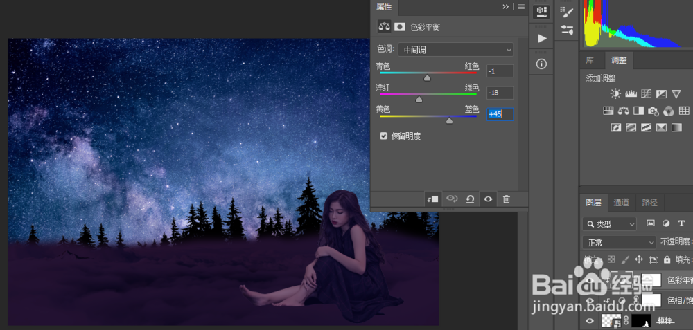This screenshot has width=693, height=330.
Task: Select the 模特 layer thumbnail
Action: [612, 321]
